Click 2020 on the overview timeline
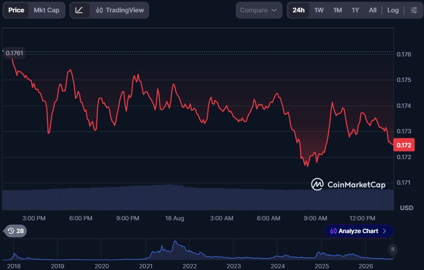Image resolution: width=424 pixels, height=270 pixels. 102,266
